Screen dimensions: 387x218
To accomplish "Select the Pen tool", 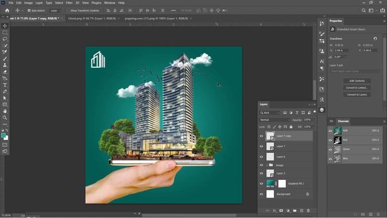I will 5,91.
